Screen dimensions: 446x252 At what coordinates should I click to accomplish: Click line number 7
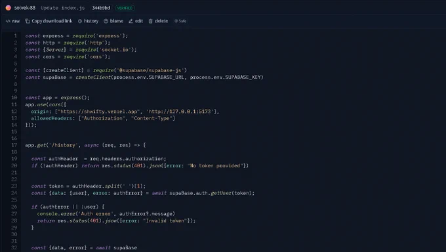pyautogui.click(x=16, y=77)
